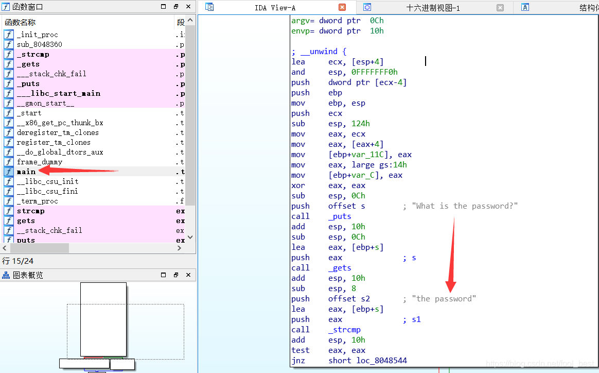The image size is (599, 373).
Task: Maximize the 图表概览 panel
Action: pos(164,275)
